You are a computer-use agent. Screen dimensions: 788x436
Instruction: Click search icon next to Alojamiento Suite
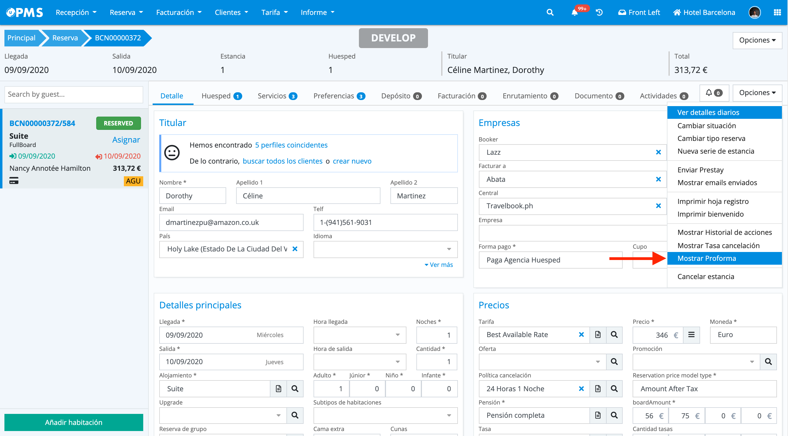point(295,388)
